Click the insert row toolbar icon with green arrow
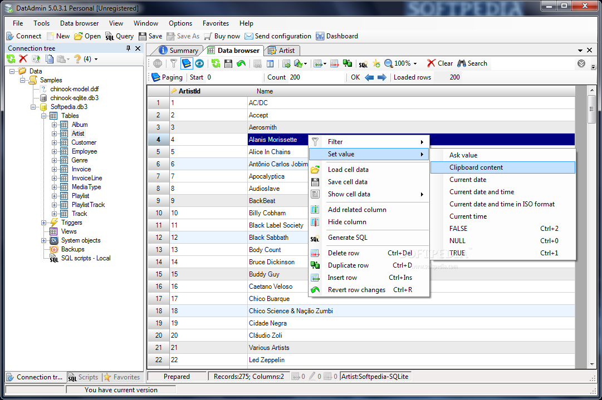 click(317, 63)
